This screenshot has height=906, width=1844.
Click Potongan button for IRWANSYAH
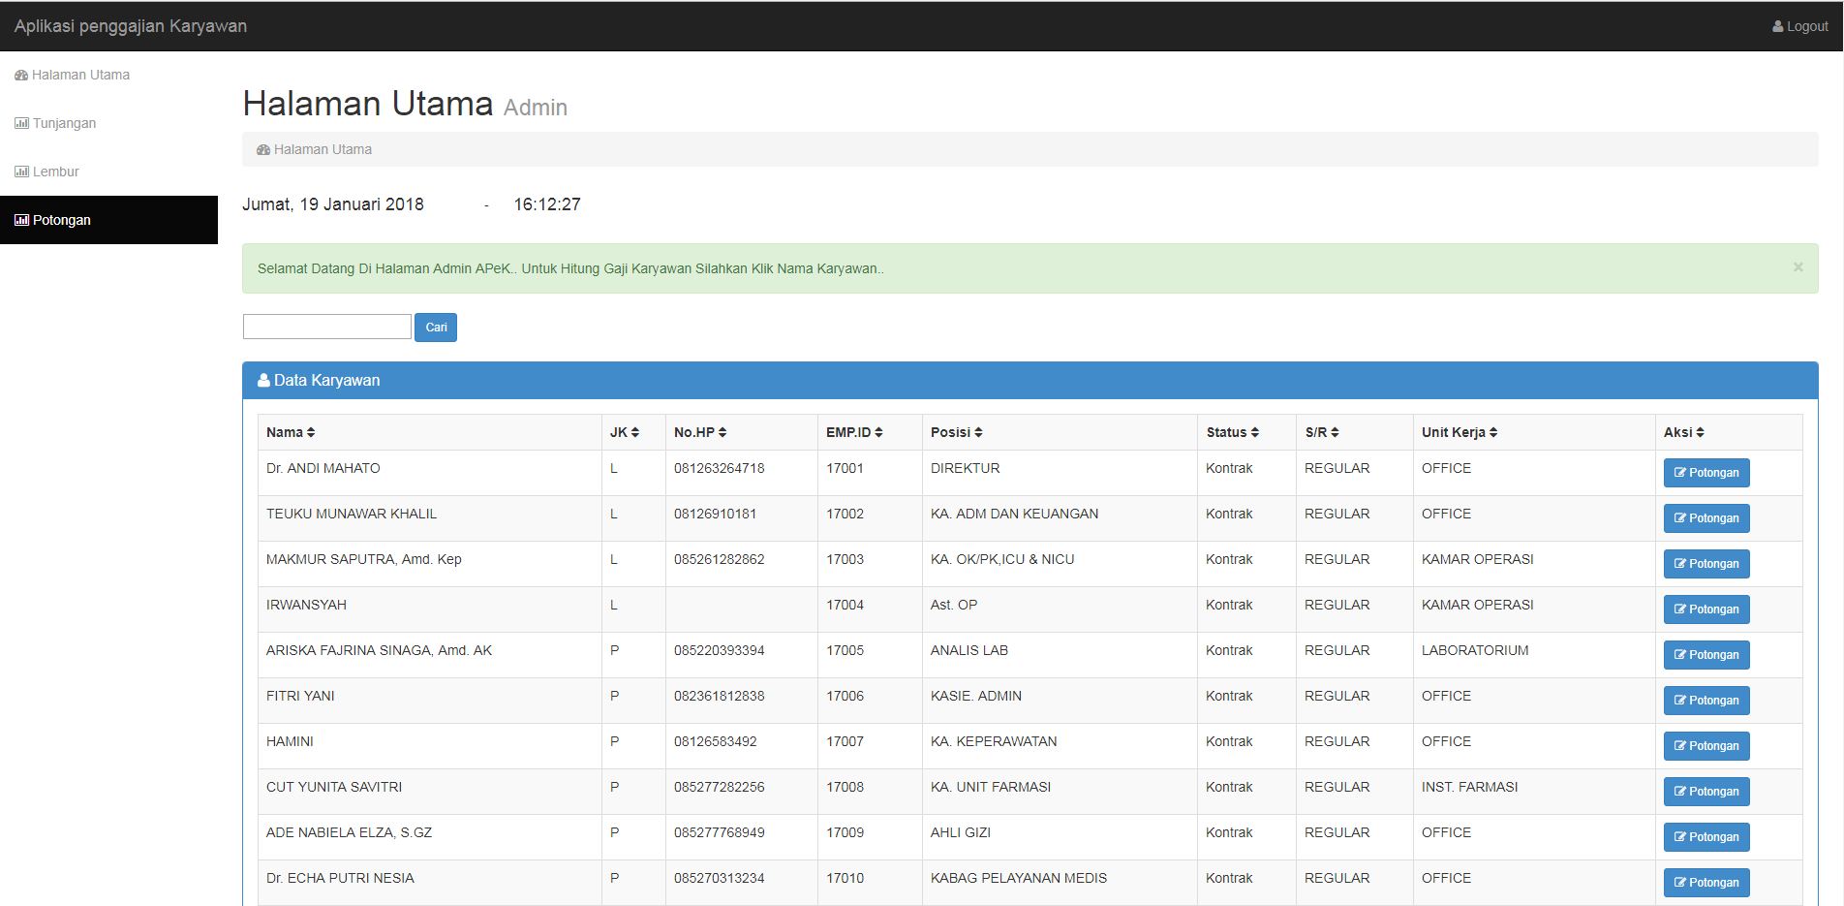(1706, 609)
